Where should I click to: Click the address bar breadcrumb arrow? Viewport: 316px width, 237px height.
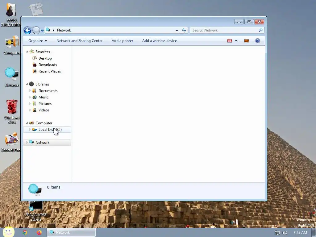(54, 30)
